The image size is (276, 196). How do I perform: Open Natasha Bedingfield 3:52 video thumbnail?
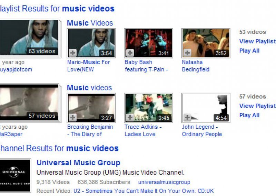[x=206, y=43]
